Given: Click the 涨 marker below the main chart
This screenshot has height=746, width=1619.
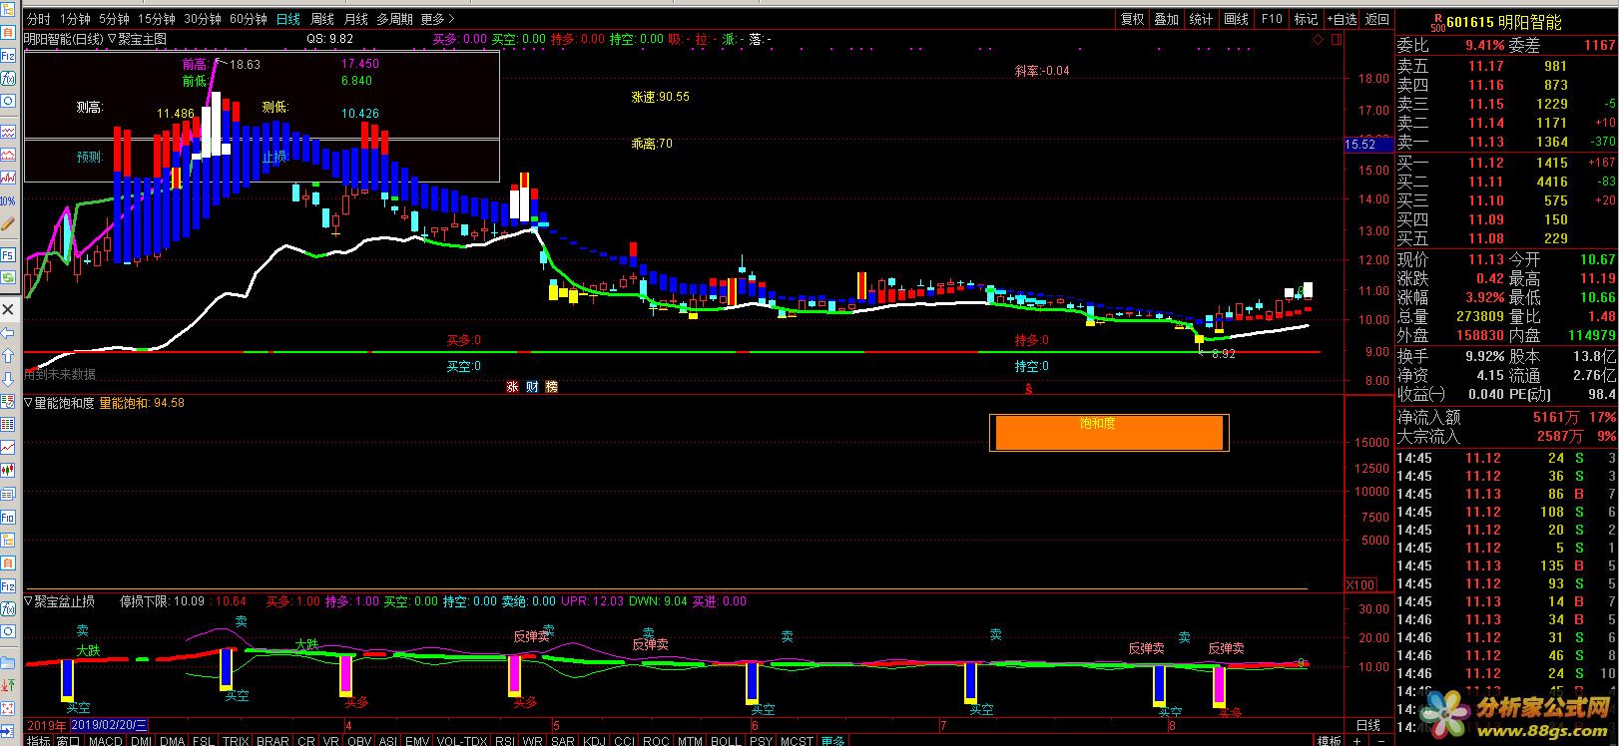Looking at the screenshot, I should [512, 387].
